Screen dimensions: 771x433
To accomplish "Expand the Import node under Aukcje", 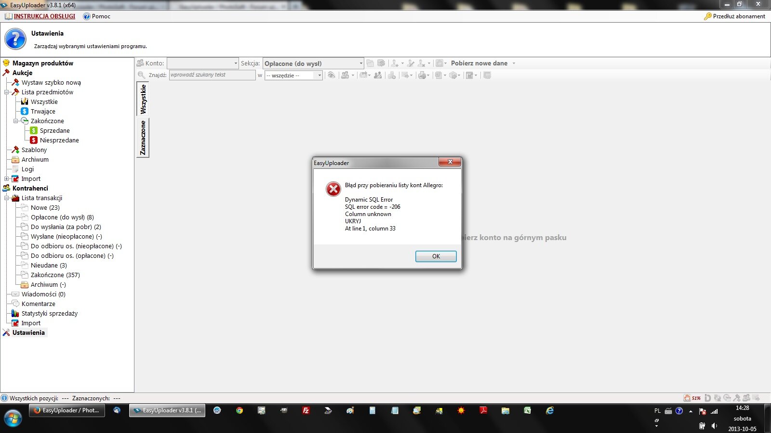I will point(7,178).
